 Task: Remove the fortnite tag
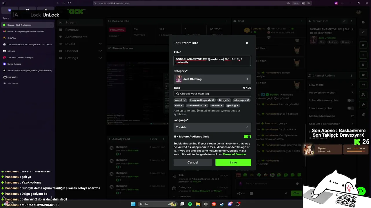pos(221,105)
